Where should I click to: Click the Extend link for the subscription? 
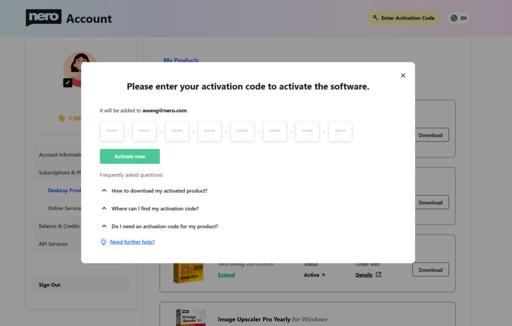[226, 274]
